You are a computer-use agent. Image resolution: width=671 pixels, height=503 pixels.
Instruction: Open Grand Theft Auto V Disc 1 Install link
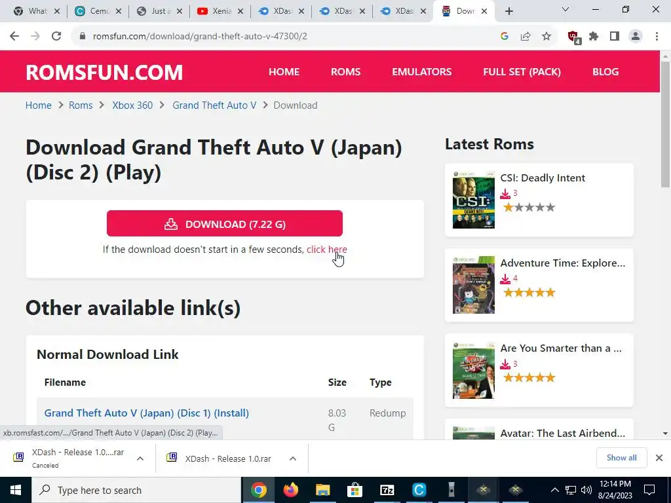point(147,413)
